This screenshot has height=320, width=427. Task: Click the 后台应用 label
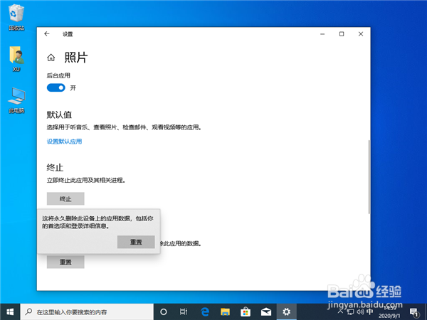pos(58,75)
